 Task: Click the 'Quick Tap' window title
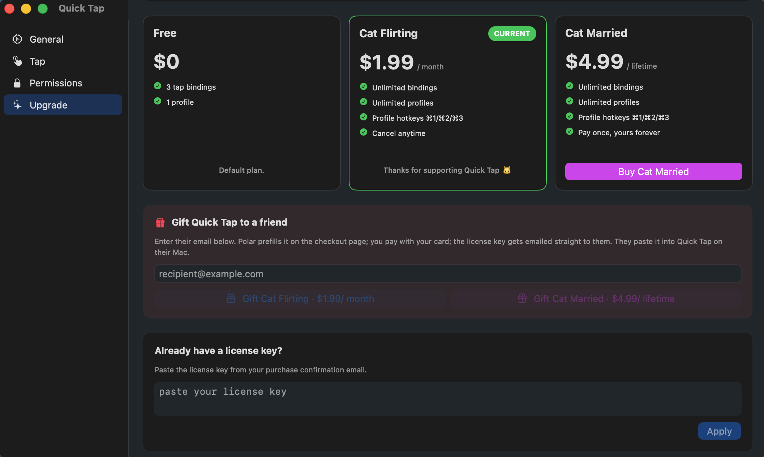click(81, 8)
